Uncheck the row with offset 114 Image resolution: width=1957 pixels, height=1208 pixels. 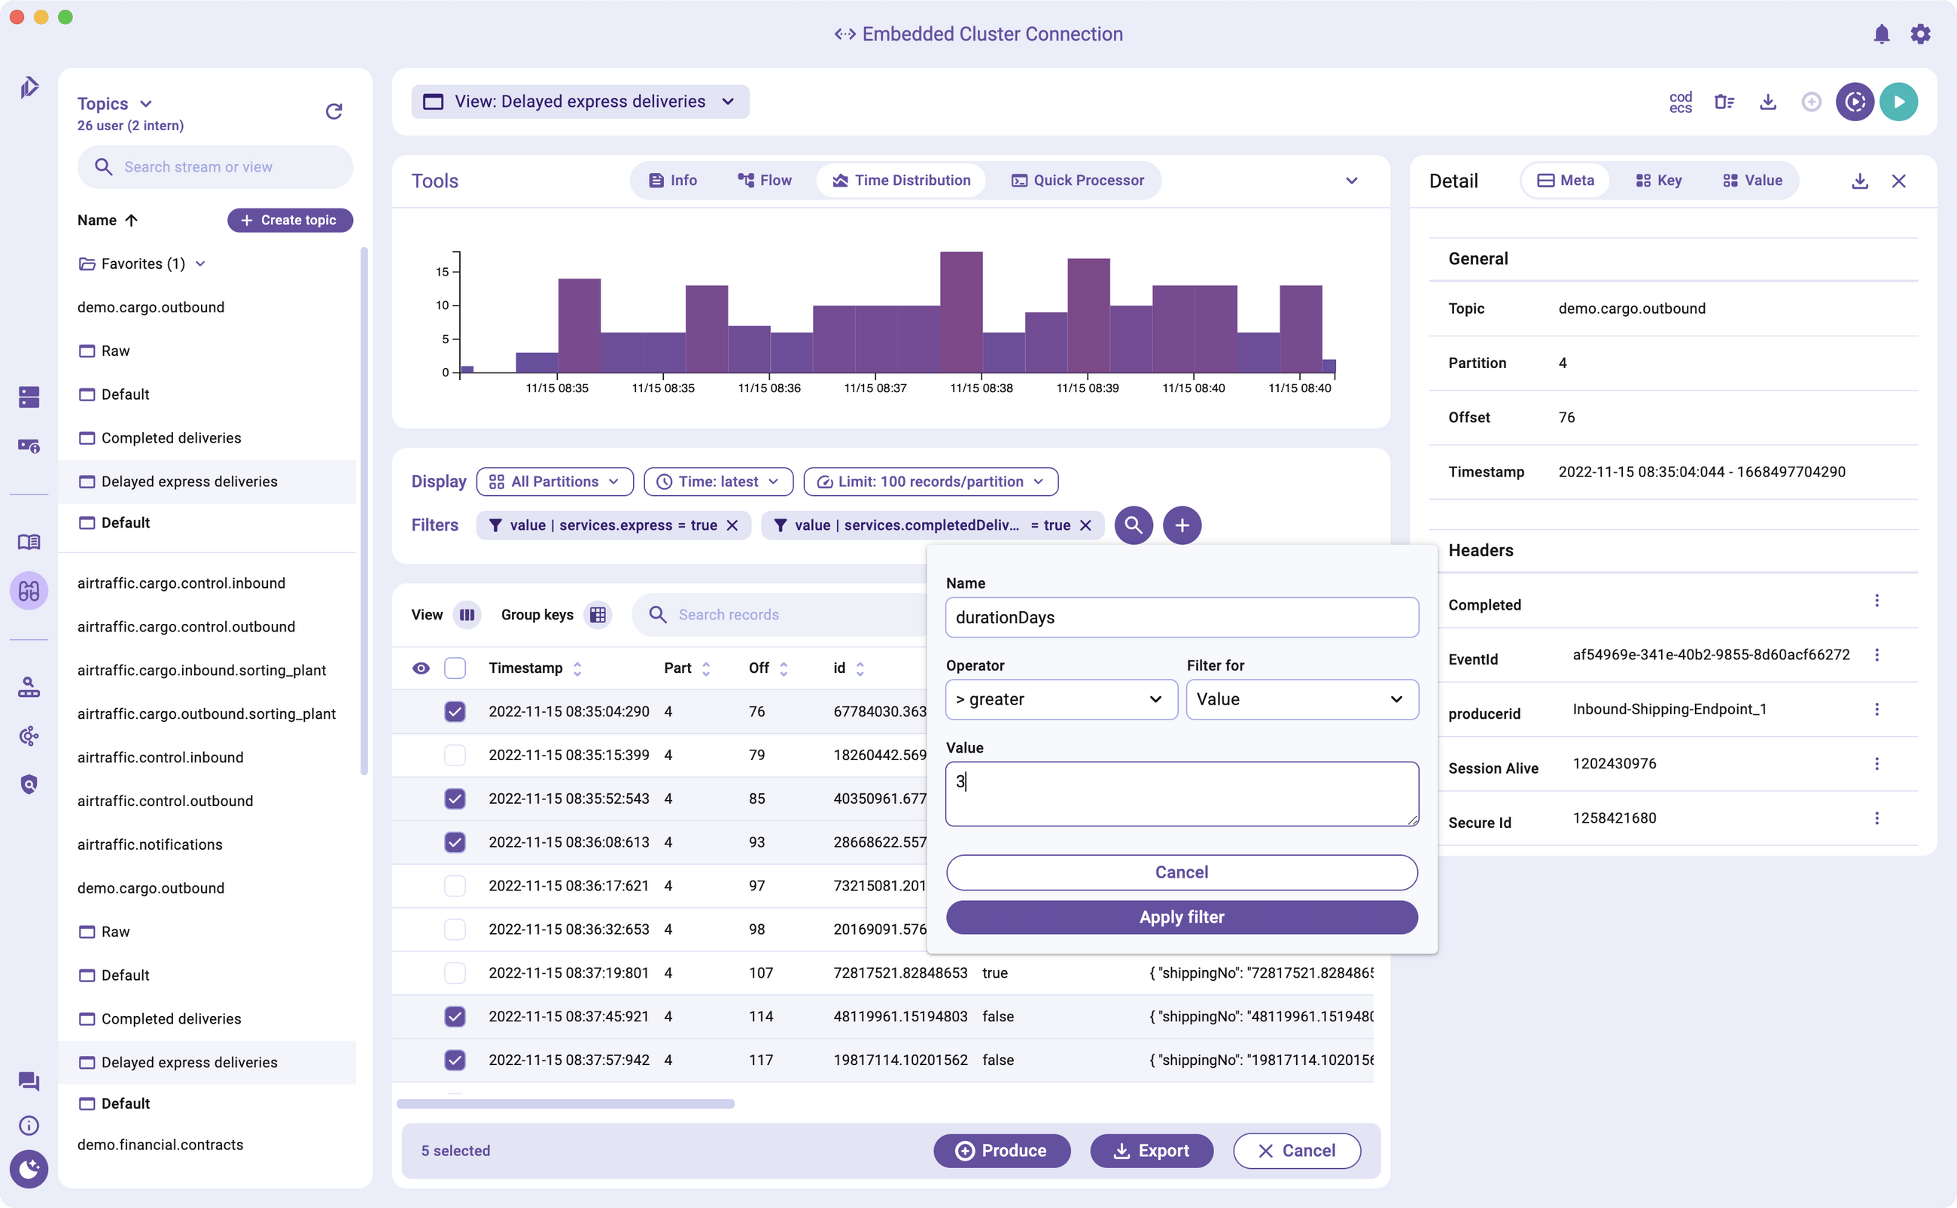click(x=455, y=1016)
